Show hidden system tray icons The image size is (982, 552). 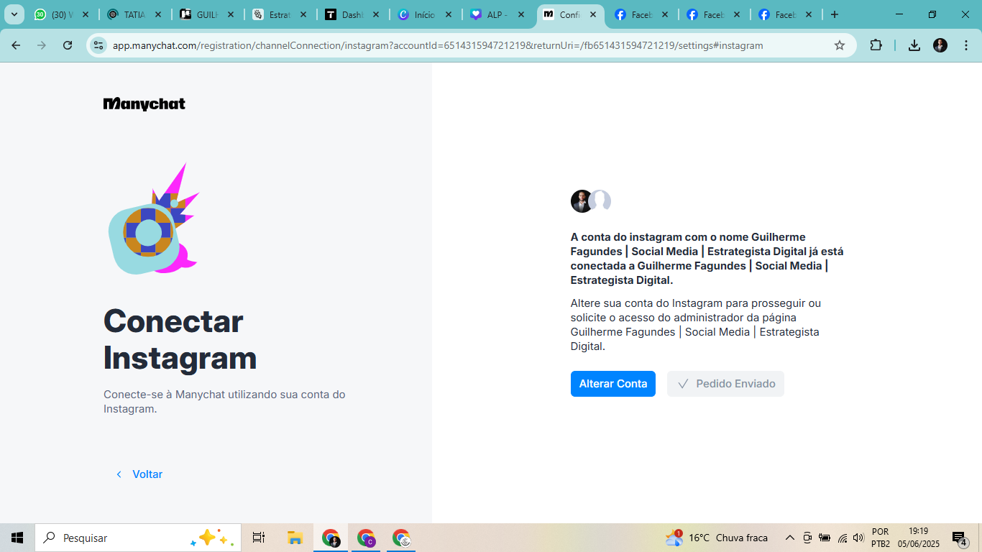point(789,538)
